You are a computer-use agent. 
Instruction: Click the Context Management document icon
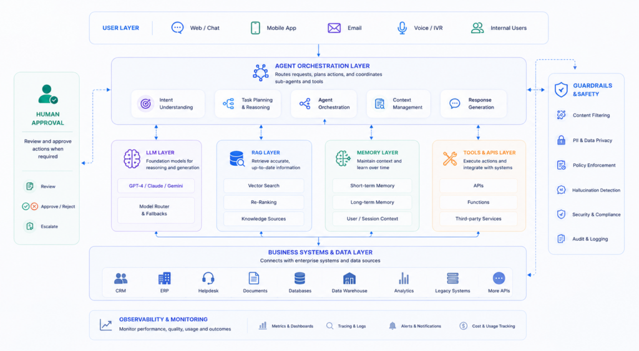pyautogui.click(x=379, y=103)
